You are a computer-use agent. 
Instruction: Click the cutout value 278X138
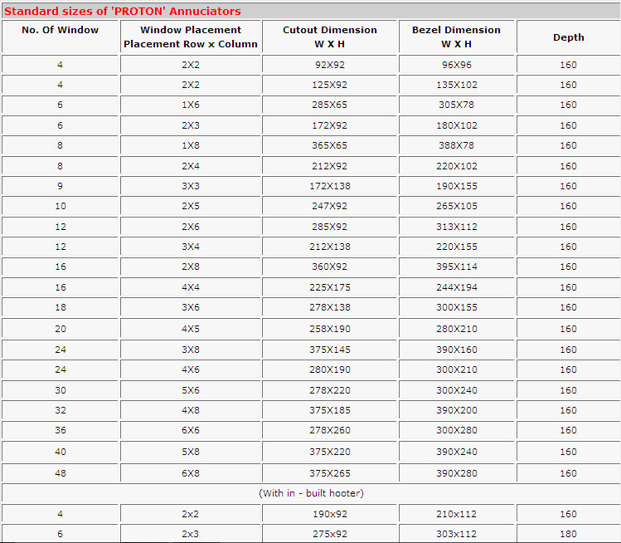point(329,307)
